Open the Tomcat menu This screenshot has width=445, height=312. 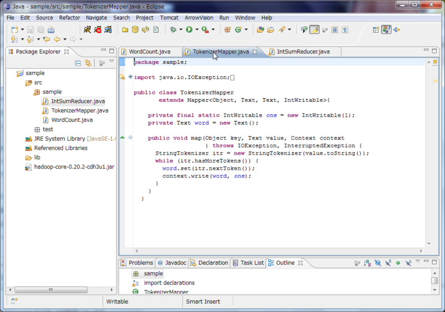(x=169, y=18)
